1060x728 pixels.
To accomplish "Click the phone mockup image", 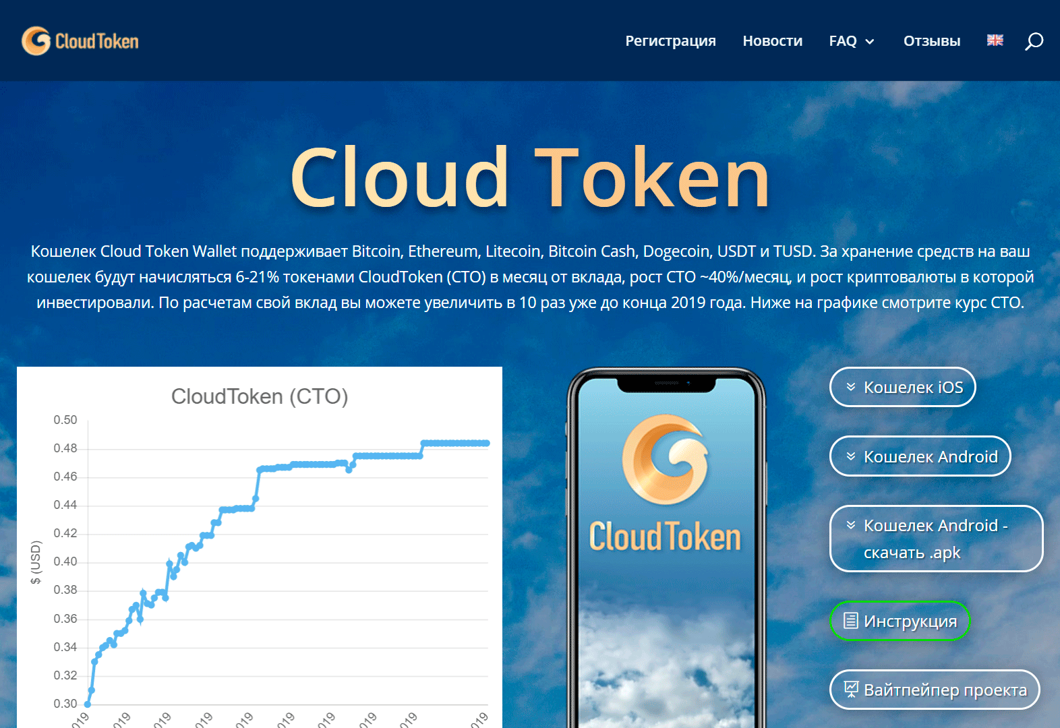I will [x=666, y=547].
